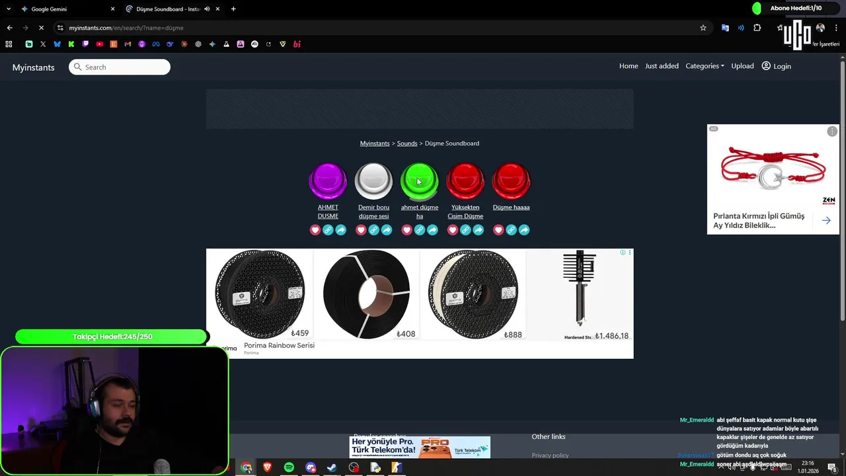Viewport: 846px width, 476px height.
Task: Open the Just added page
Action: click(662, 66)
